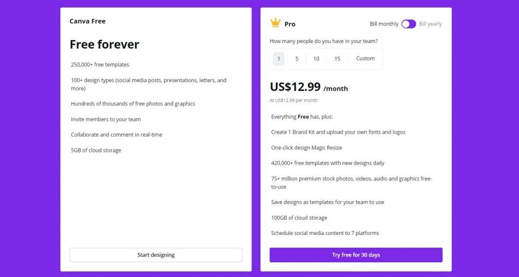Click the 100GB of cloud storage feature
The image size is (519, 277).
coord(299,218)
